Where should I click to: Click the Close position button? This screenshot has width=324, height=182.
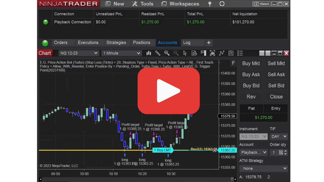(x=276, y=97)
